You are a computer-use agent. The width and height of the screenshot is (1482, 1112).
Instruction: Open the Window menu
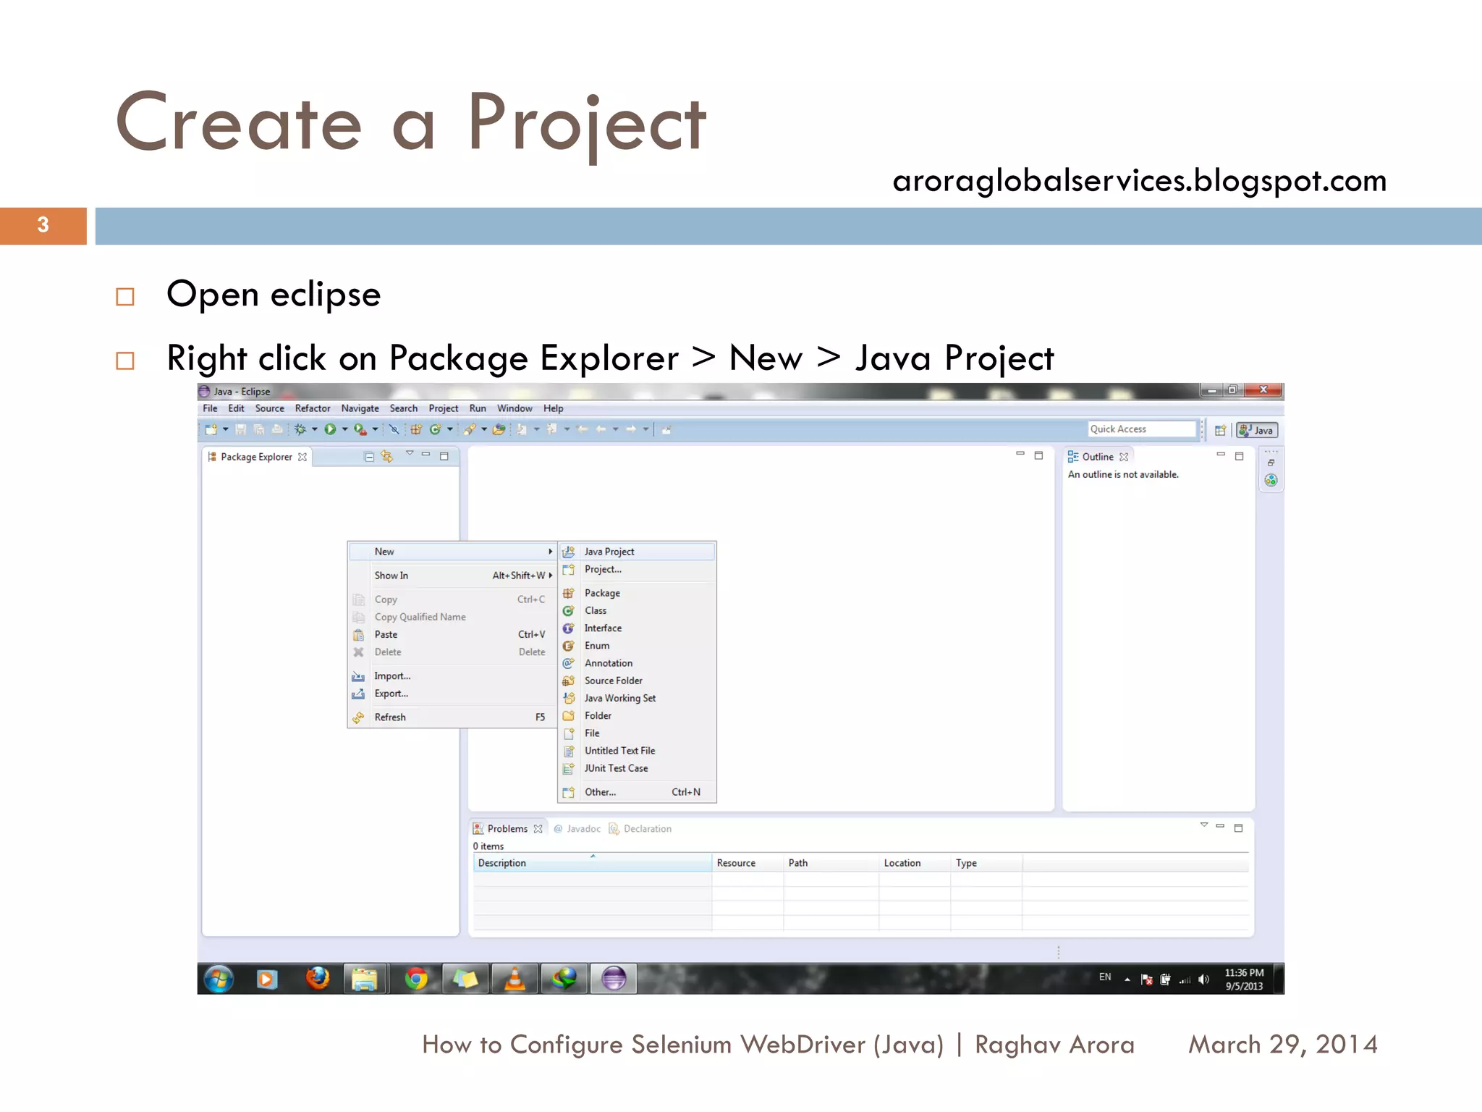[515, 408]
